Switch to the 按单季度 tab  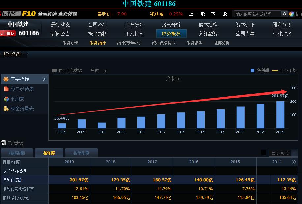point(81,153)
